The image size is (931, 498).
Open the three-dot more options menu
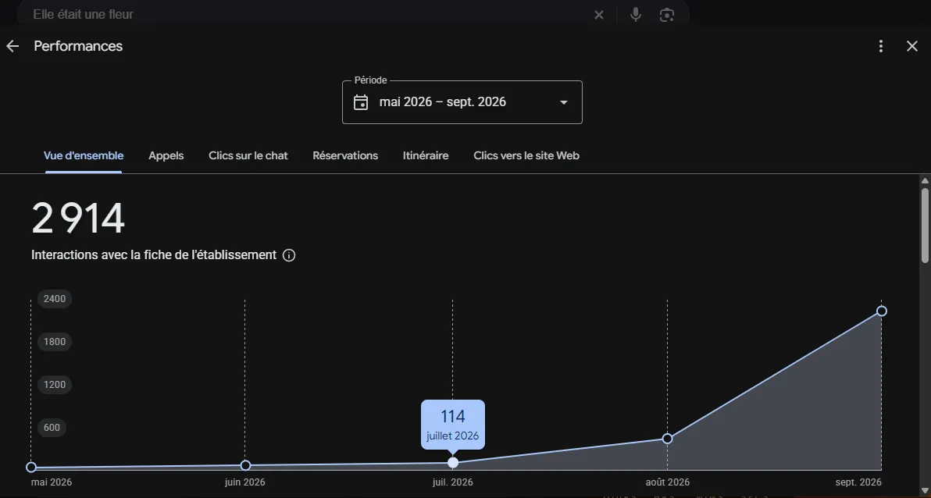tap(881, 46)
